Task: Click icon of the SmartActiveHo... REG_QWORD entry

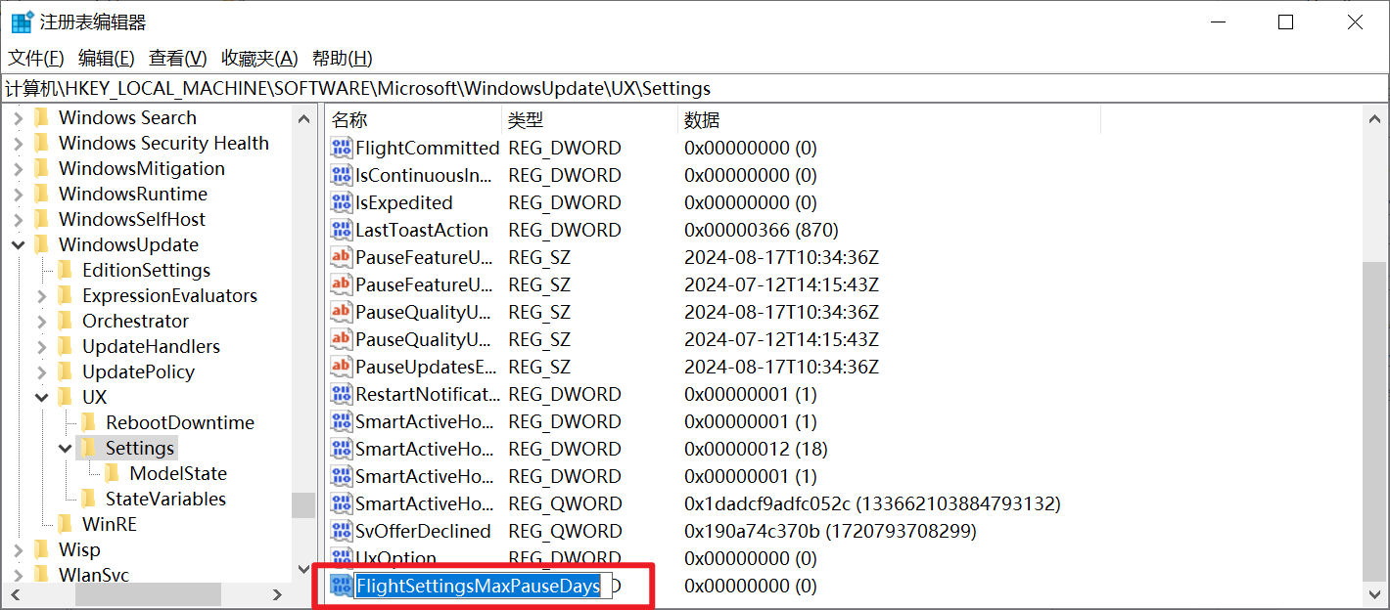Action: click(x=341, y=503)
